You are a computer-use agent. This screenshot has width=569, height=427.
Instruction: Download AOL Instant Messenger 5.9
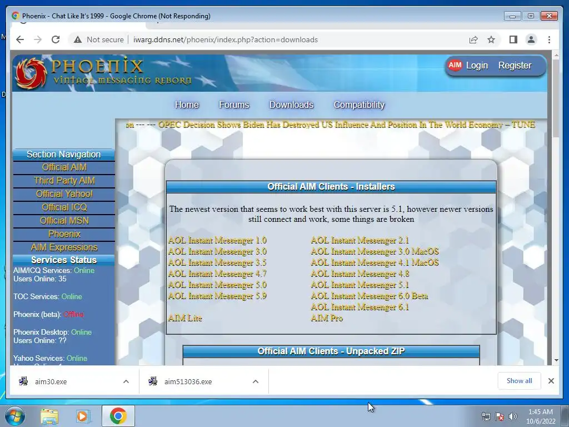coord(217,296)
